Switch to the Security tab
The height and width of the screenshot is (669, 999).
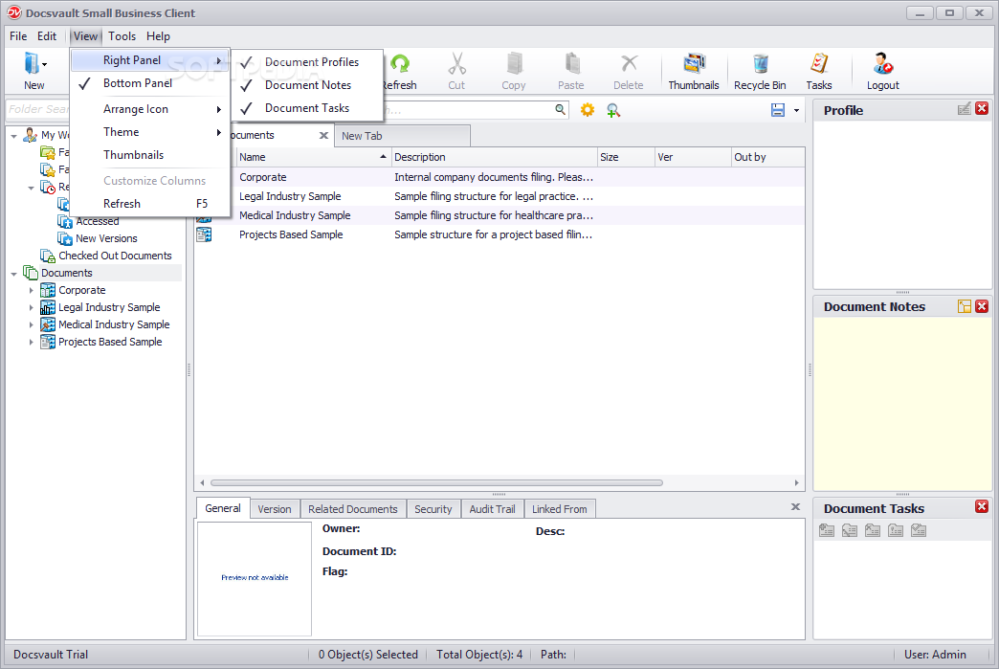point(433,509)
